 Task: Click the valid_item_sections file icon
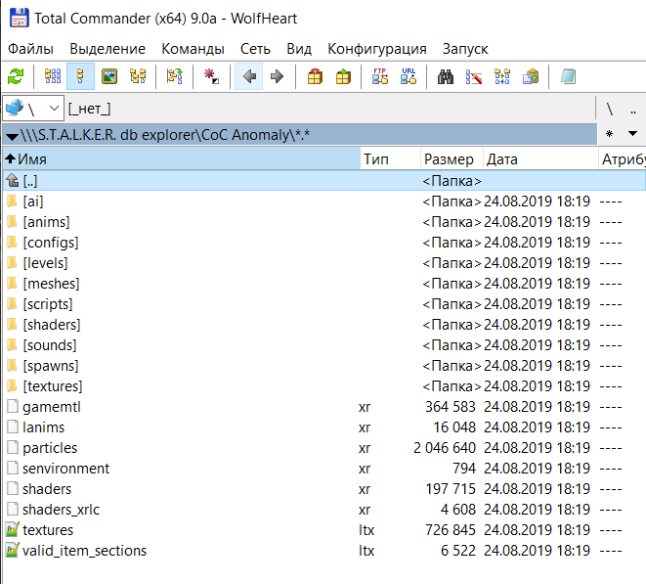[13, 550]
